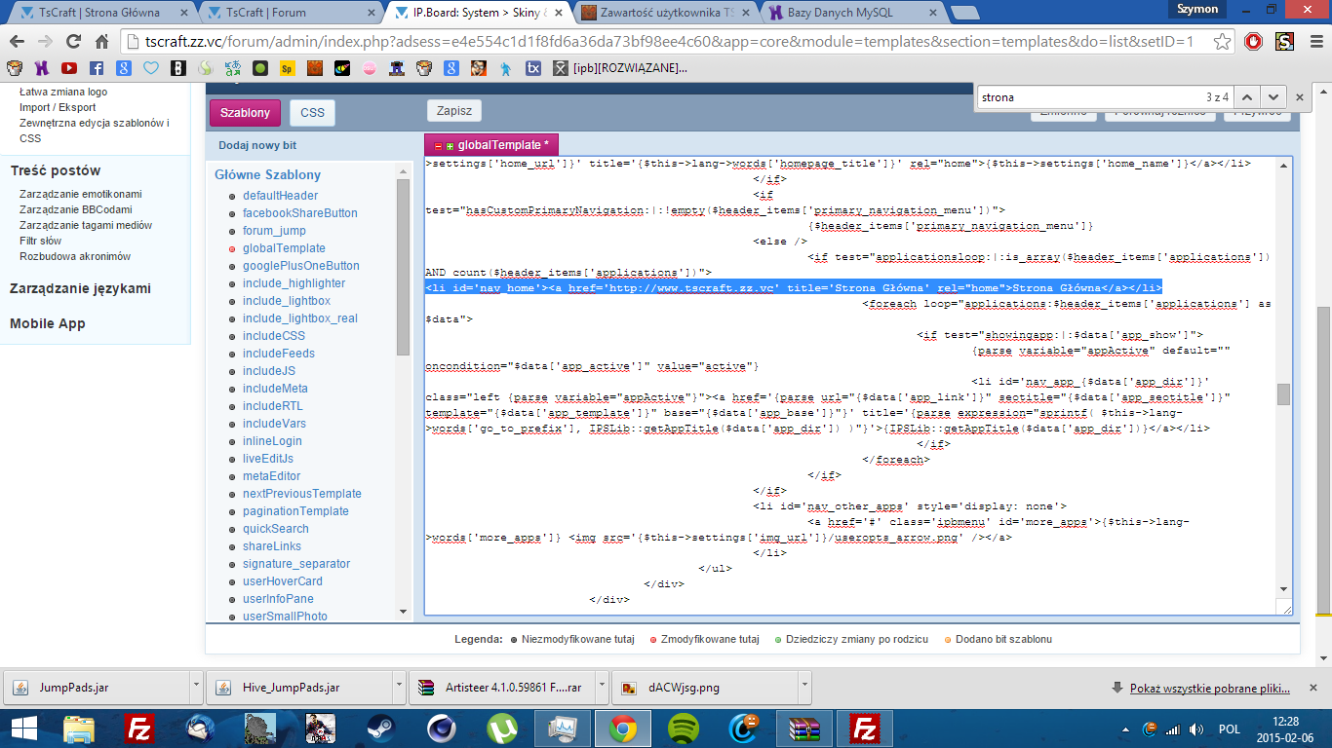This screenshot has height=748, width=1332.
Task: Open the includeCSS template in the list
Action: click(x=274, y=336)
